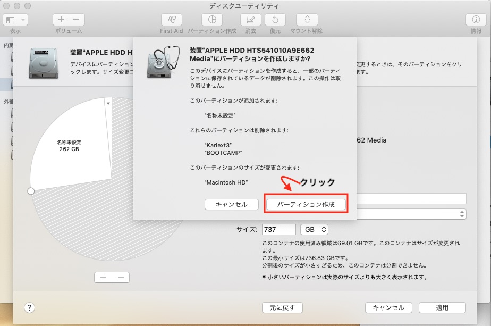
Task: Click the "Macintosh HD" text in the dialog
Action: click(226, 182)
